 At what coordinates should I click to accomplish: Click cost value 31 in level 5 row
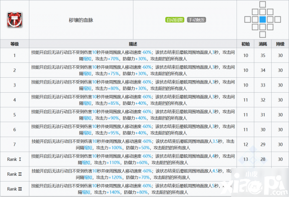263,114
